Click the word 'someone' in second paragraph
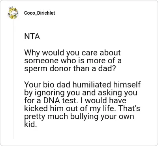Viewport: 158px width, 146px height. click(41, 61)
